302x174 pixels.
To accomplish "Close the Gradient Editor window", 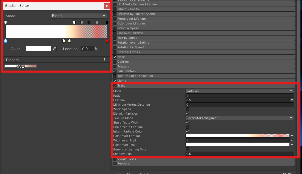I will 107,6.
